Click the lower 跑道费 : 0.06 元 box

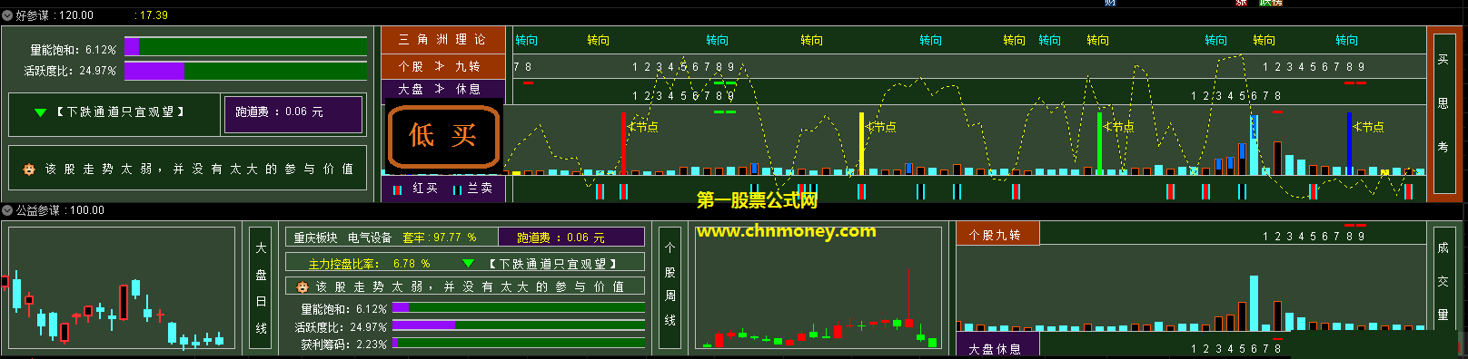[x=571, y=238]
